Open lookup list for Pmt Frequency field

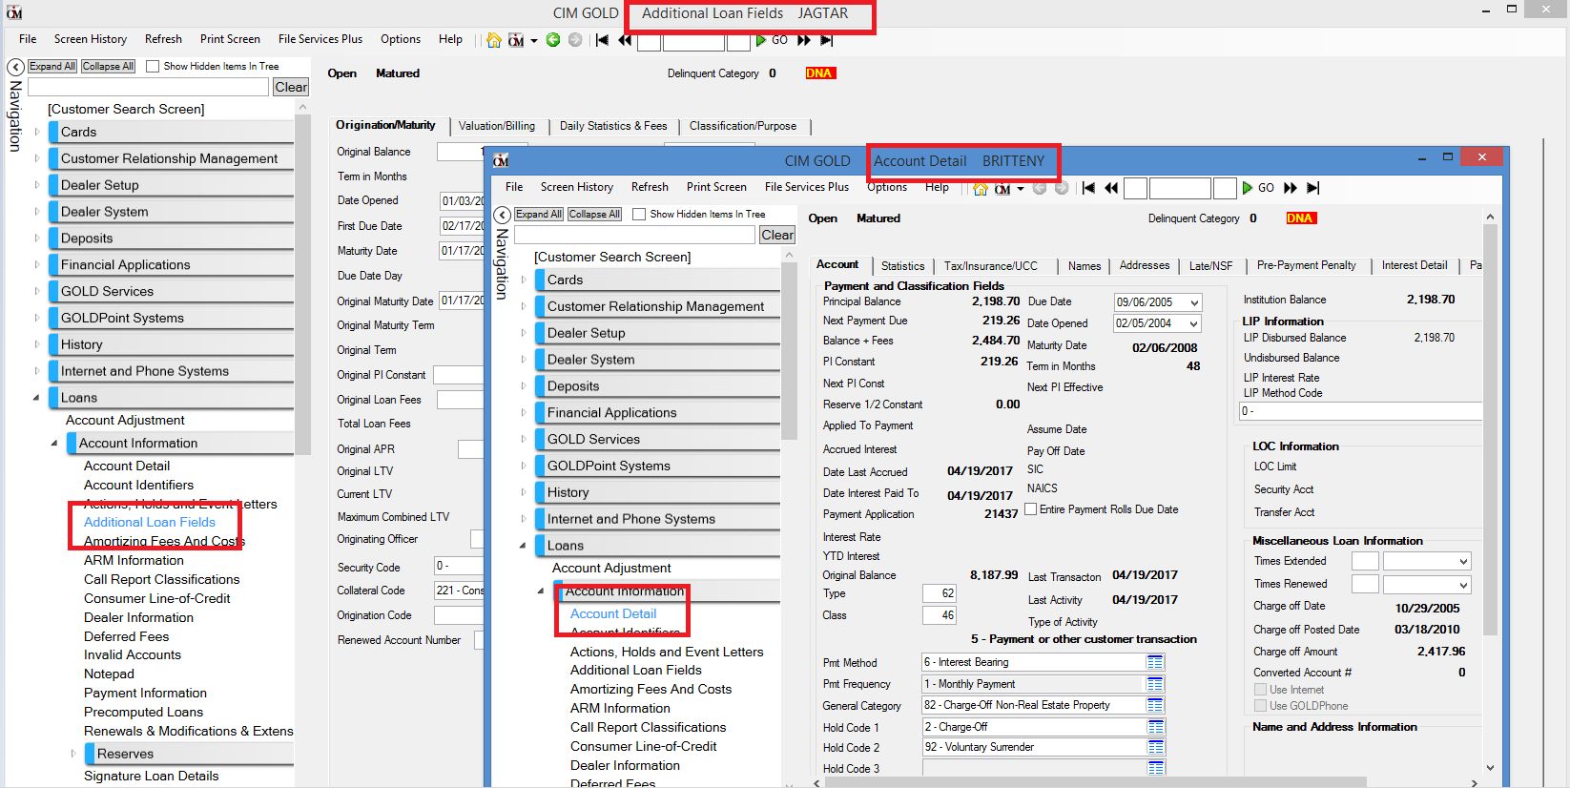tap(1155, 684)
